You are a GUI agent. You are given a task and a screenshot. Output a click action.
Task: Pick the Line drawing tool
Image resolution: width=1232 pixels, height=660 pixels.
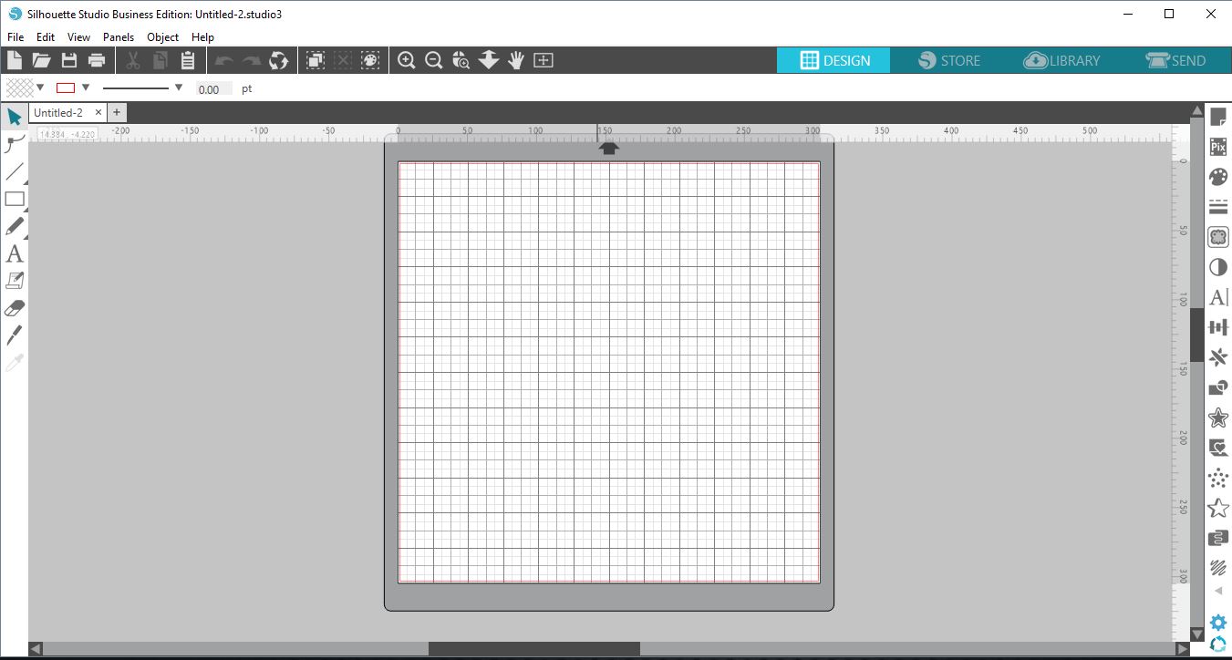click(x=14, y=171)
